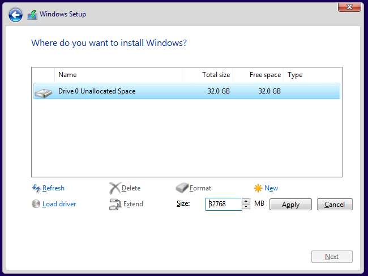Sort by the Free space column header
Viewport: 368px width, 276px height.
(x=258, y=75)
